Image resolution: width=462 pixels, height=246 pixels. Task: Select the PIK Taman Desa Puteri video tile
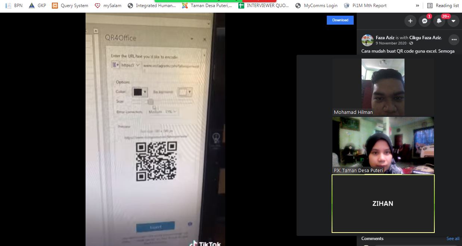tap(383, 145)
